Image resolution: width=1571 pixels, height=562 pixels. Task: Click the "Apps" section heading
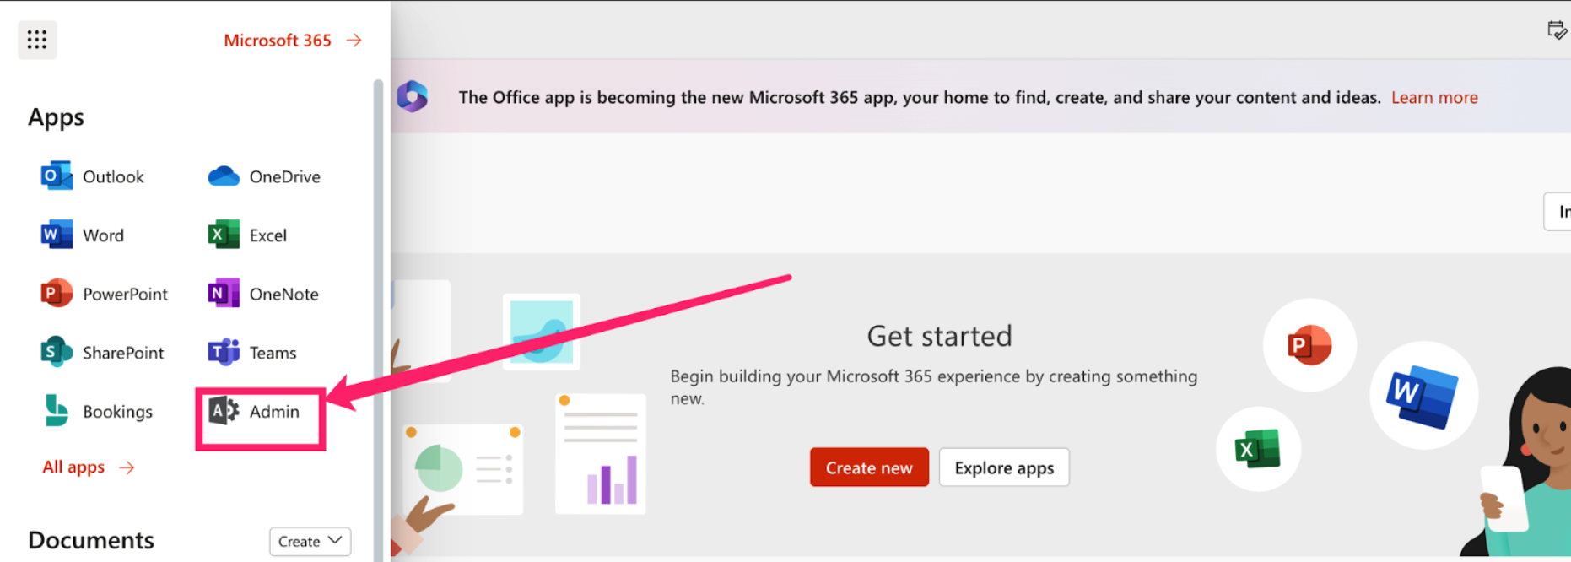point(56,117)
